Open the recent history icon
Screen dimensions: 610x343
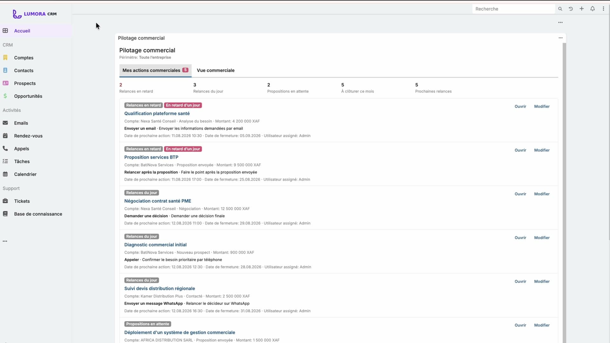(571, 9)
